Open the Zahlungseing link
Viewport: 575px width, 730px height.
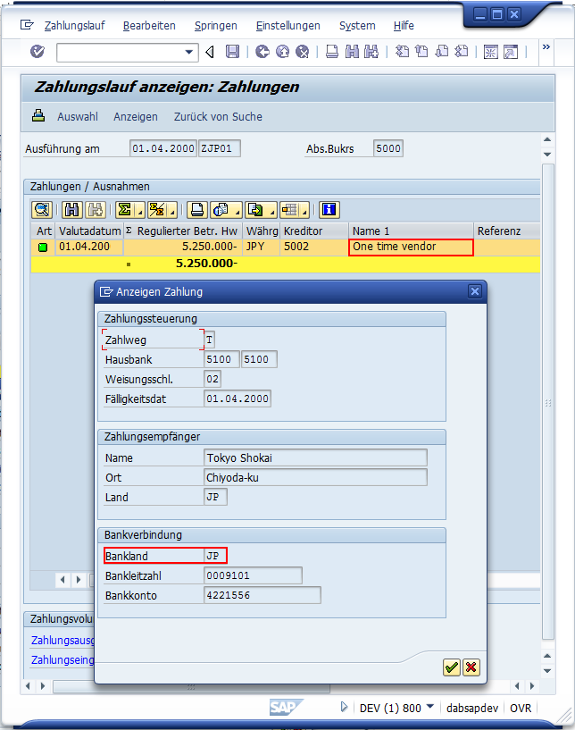point(62,659)
